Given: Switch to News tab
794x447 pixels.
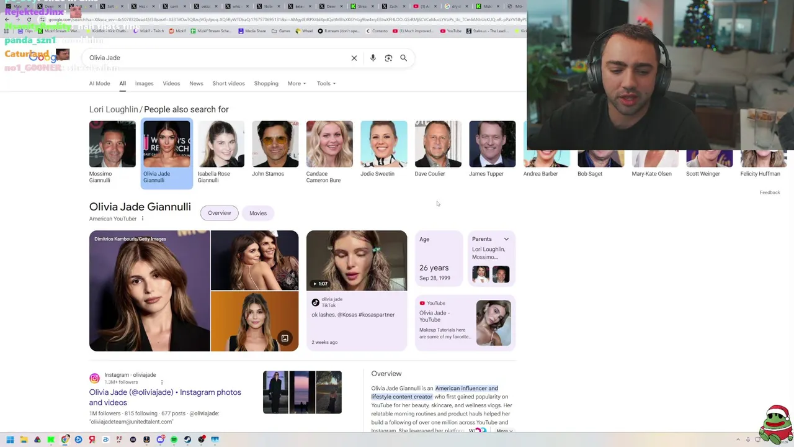Looking at the screenshot, I should 196,83.
